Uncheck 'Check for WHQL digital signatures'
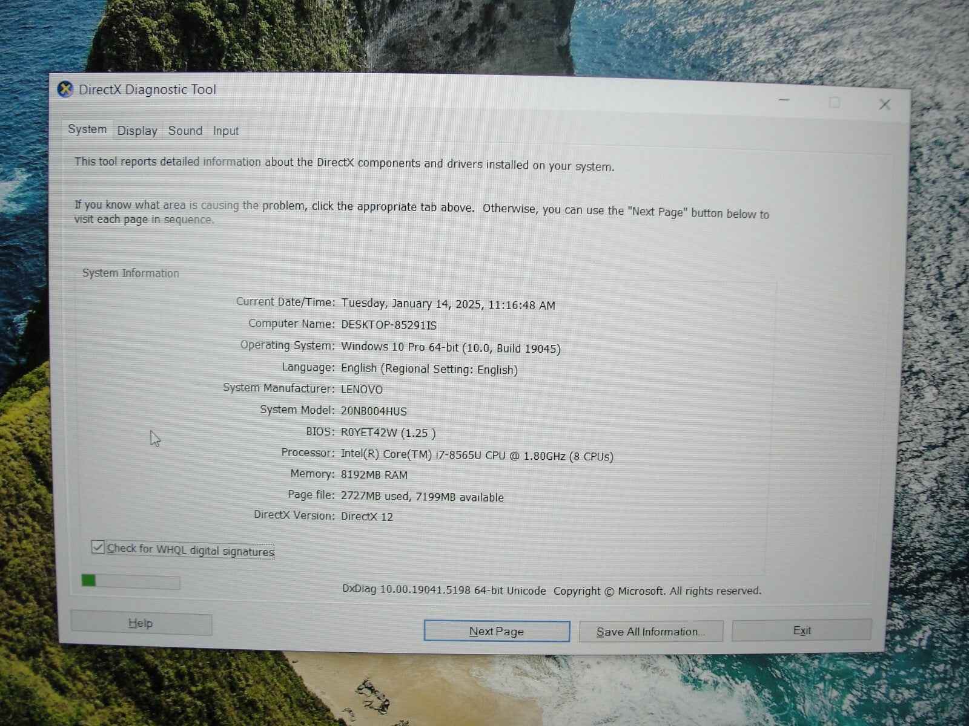 pos(98,547)
